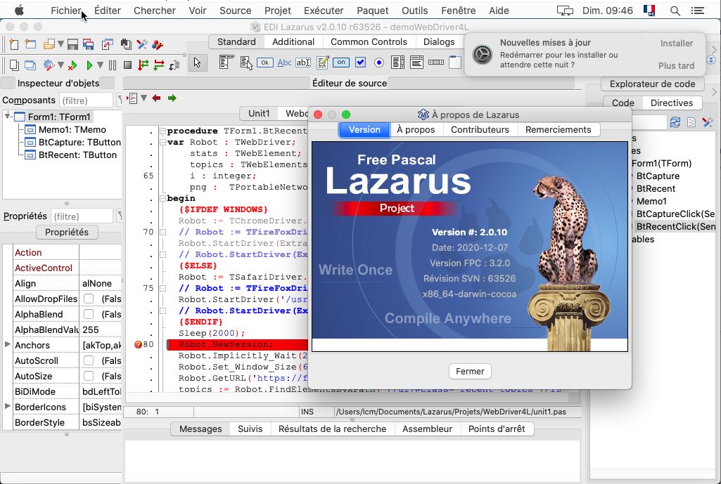Click Plus tard in the update notification
The image size is (721, 484).
pos(677,65)
